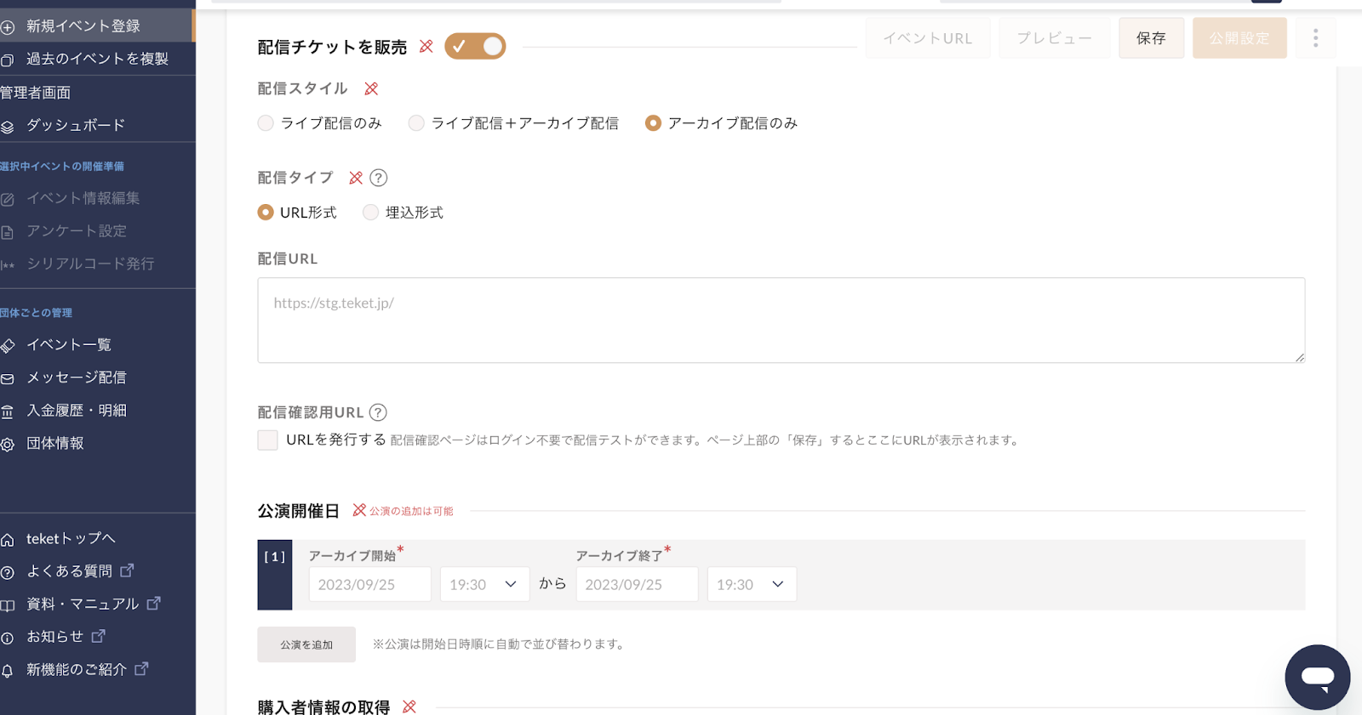The width and height of the screenshot is (1362, 715).
Task: Click the 保存 button
Action: [1151, 37]
